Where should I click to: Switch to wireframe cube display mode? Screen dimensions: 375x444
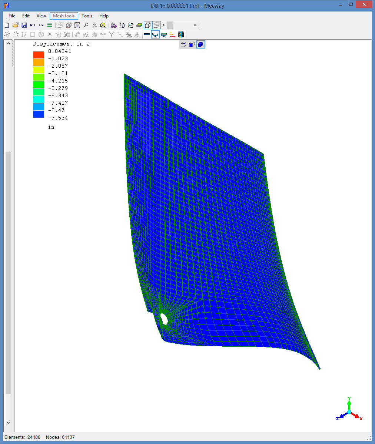[x=183, y=44]
